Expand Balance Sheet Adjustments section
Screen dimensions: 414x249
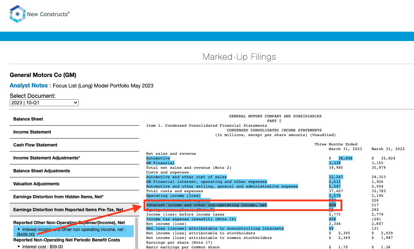click(74, 171)
